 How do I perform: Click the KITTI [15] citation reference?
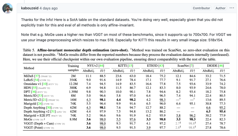pyautogui.click(x=130, y=66)
